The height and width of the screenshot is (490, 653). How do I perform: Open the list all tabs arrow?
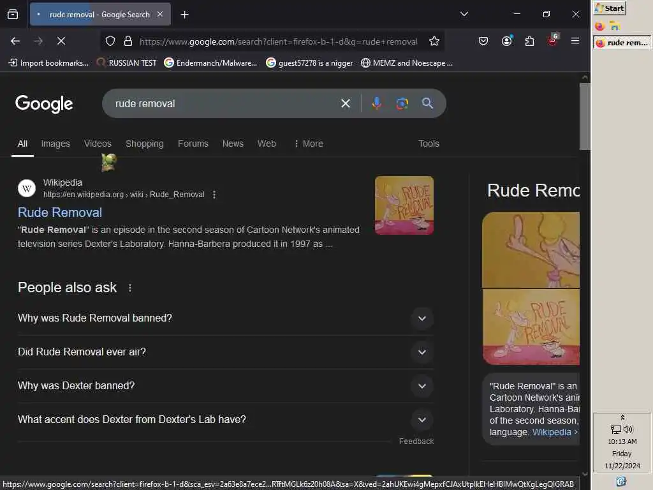[x=464, y=14]
